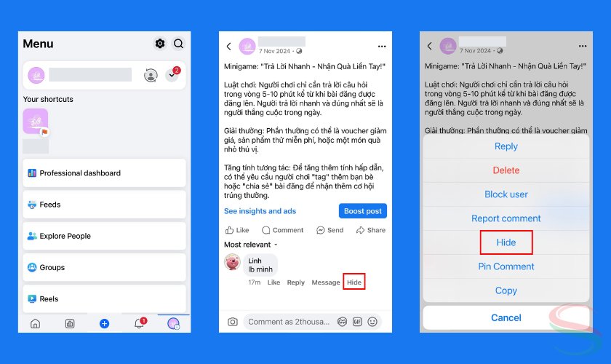Open settings gear in Menu screen
The height and width of the screenshot is (364, 611).
[x=160, y=43]
